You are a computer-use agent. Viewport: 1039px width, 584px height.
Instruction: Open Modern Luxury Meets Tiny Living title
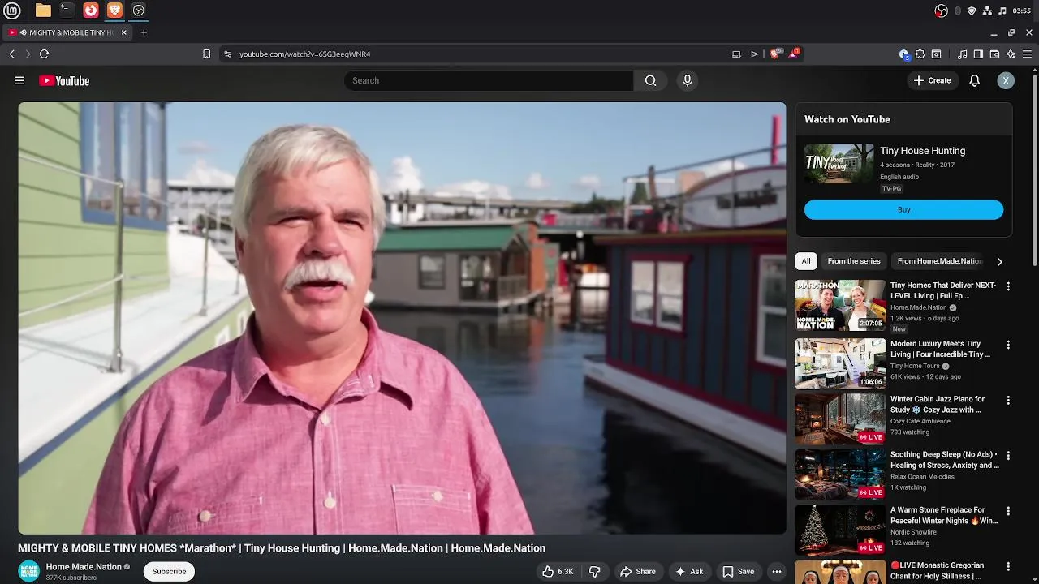(x=940, y=349)
